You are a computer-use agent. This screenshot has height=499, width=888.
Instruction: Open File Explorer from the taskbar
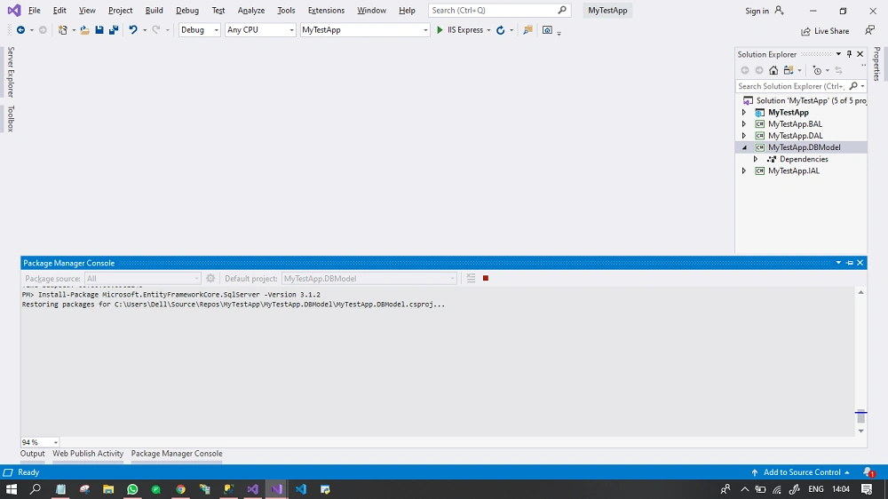point(108,489)
